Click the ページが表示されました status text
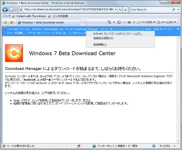Screen dimensions: 182x150 click(20, 146)
